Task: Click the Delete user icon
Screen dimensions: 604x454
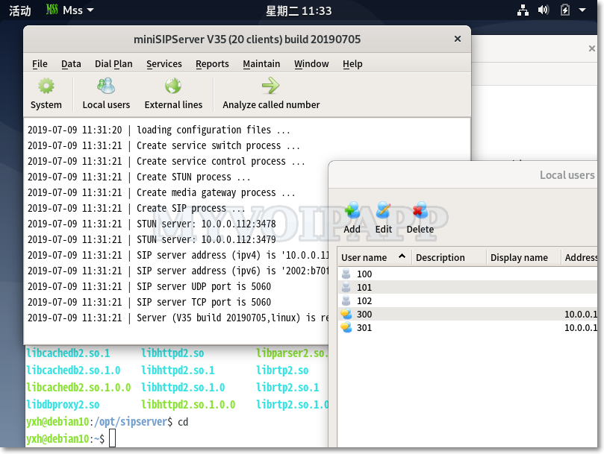Action: [x=420, y=209]
